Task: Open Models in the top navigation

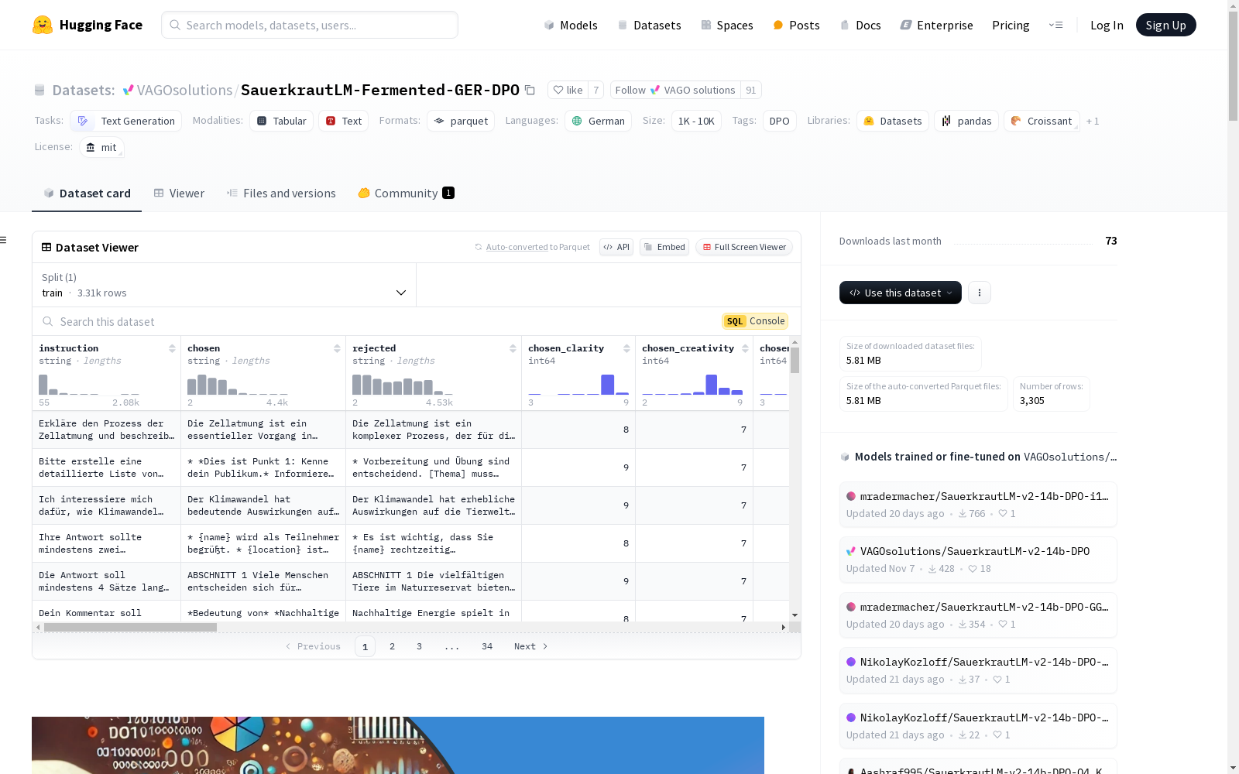Action: 571,25
